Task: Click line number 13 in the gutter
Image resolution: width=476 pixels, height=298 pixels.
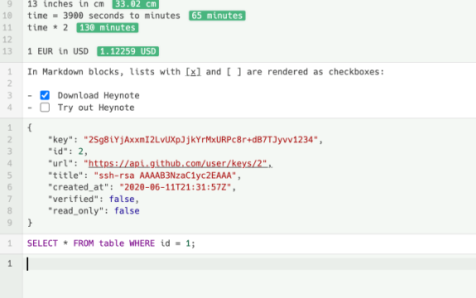Action: 7,51
